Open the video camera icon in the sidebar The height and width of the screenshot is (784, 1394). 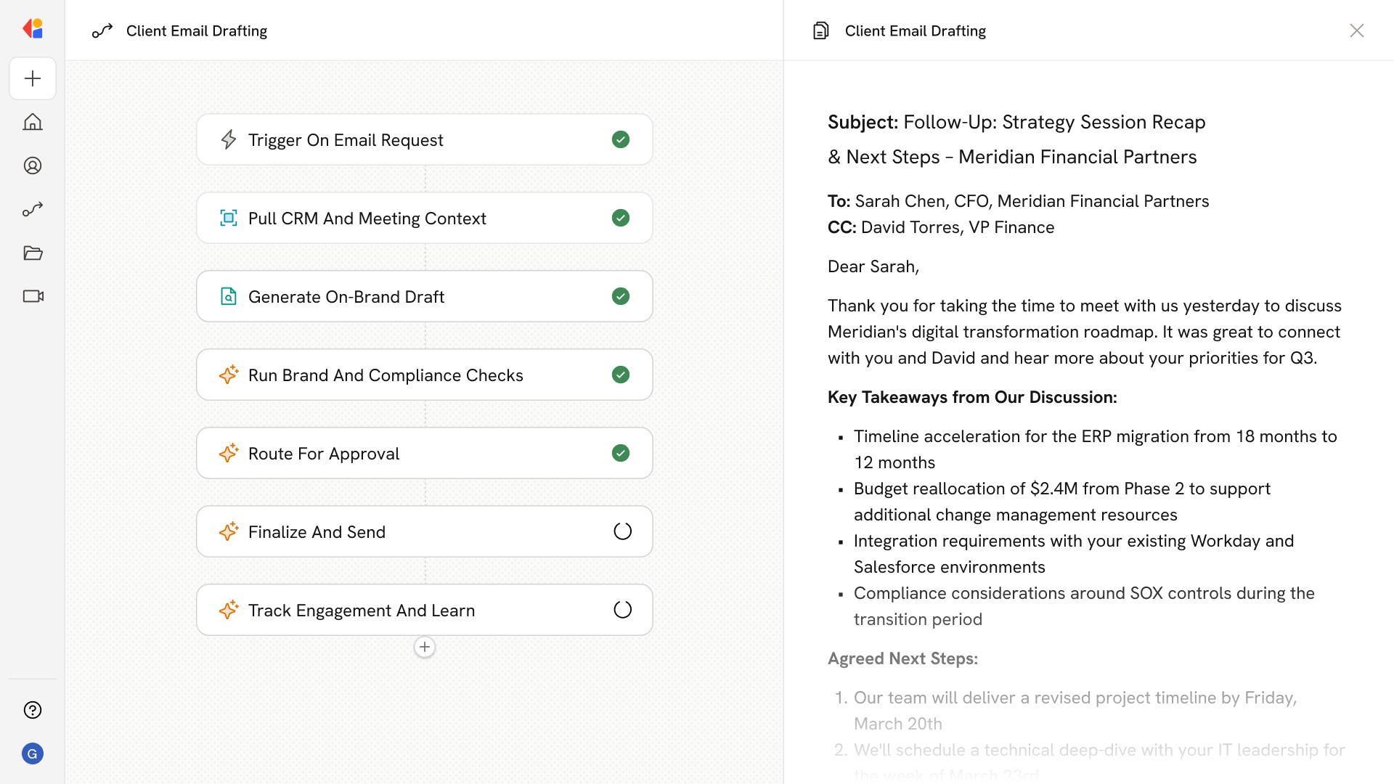[x=33, y=296]
